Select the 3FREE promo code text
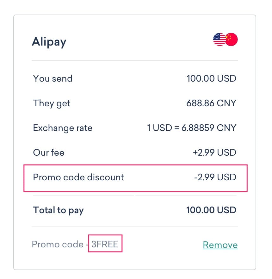 (x=105, y=244)
